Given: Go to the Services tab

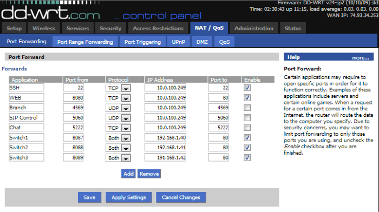Looking at the screenshot, I should 77,28.
